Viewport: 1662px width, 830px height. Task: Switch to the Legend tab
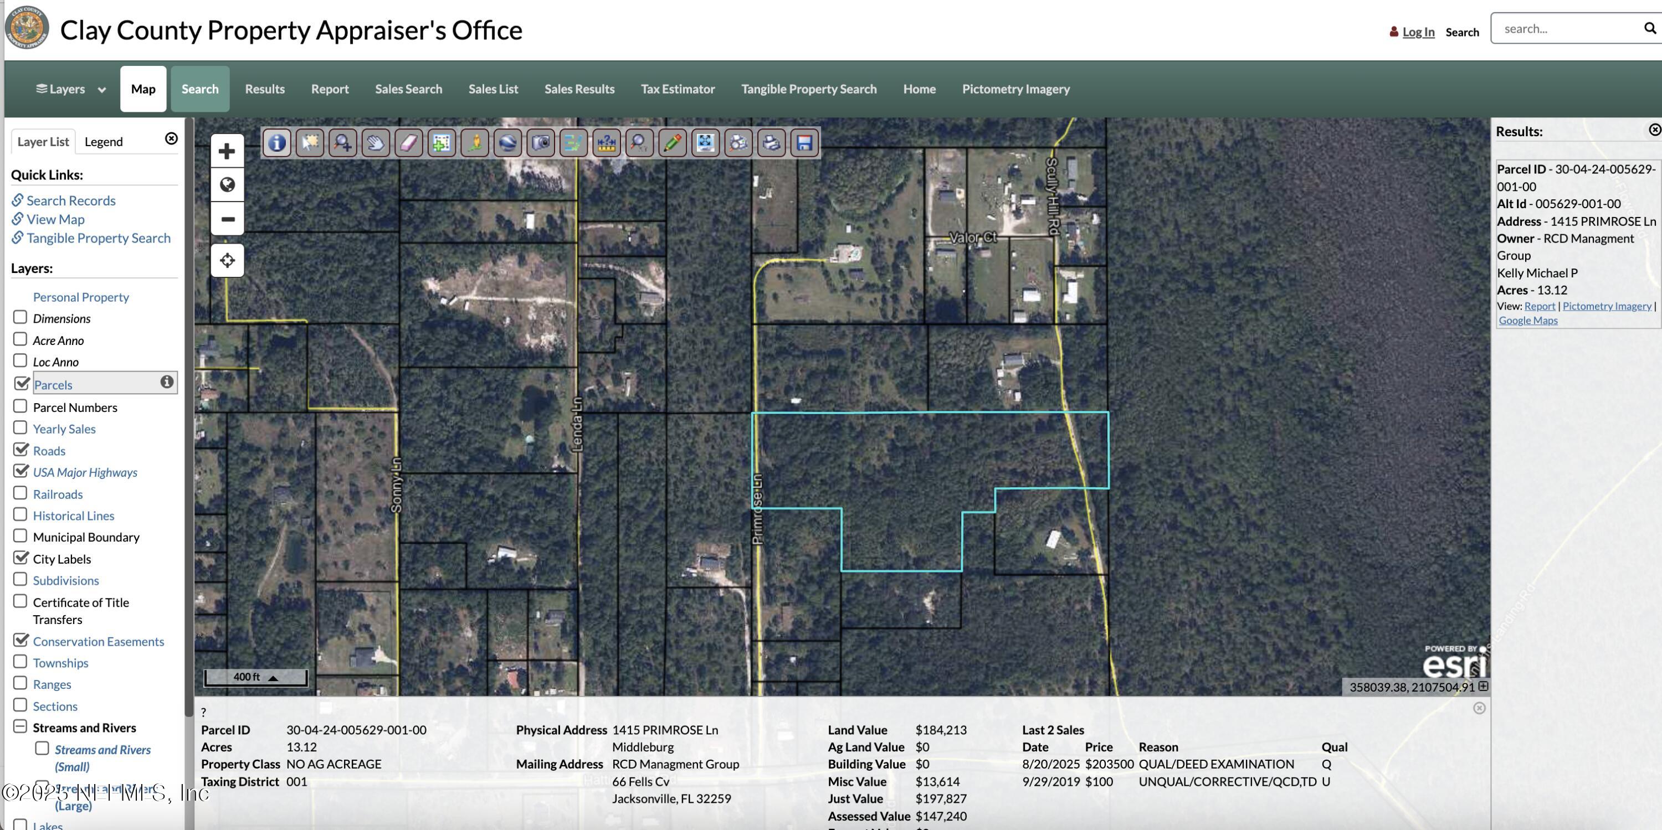pos(103,142)
